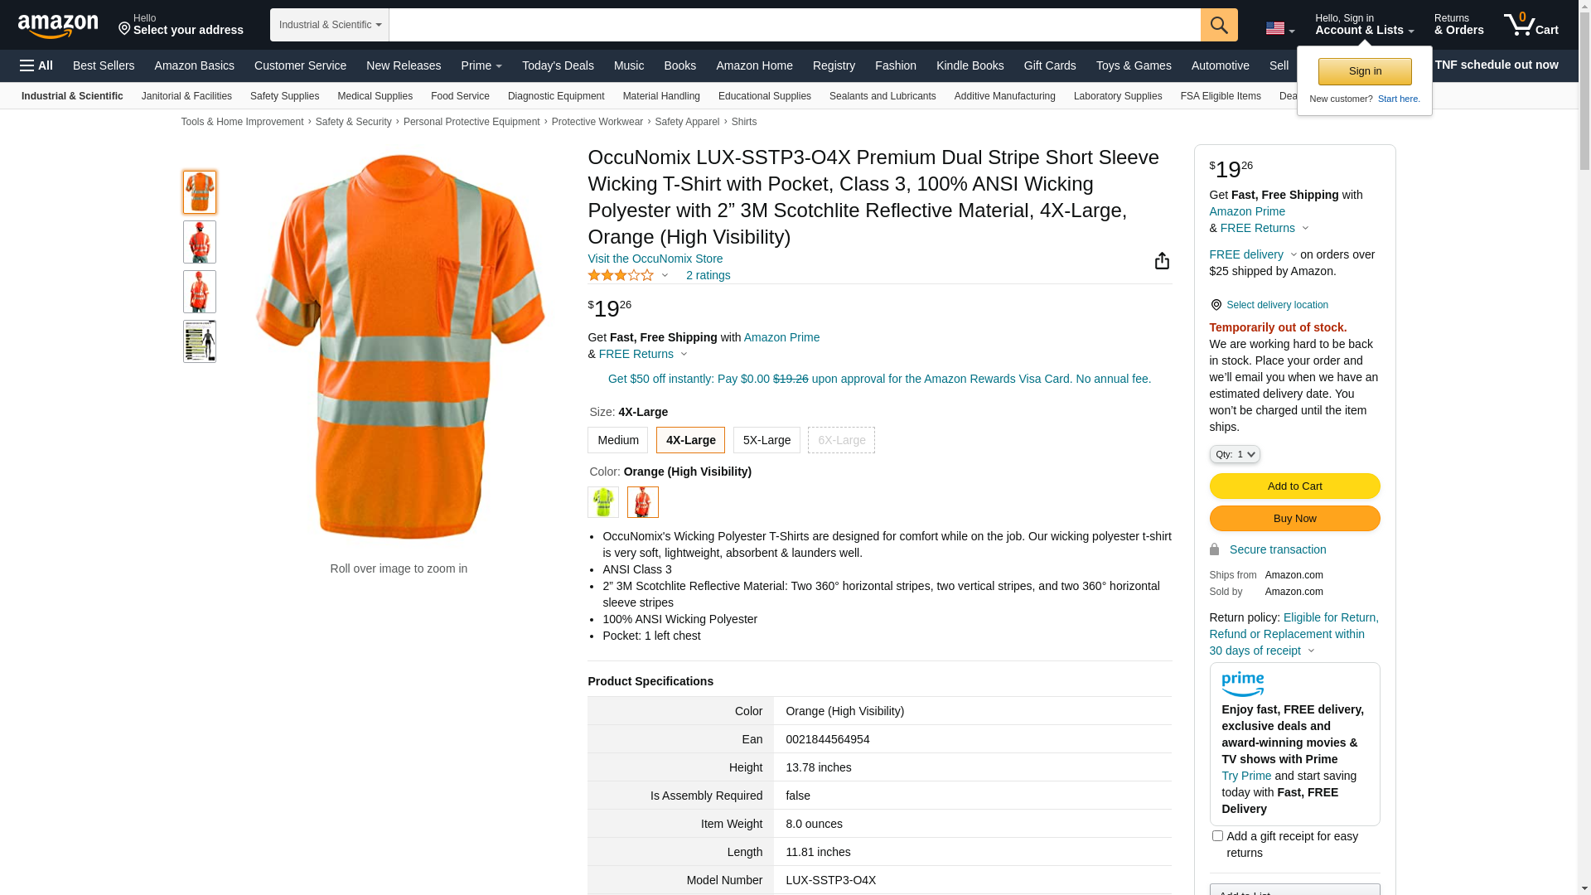Go to Safety Supplies subcategory
Viewport: 1591px width, 895px height.
click(x=284, y=96)
